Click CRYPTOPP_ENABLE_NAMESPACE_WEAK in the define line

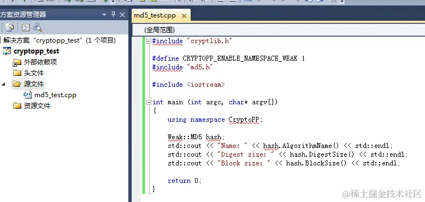[240, 58]
